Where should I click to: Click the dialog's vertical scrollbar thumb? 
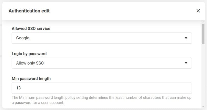click(203, 34)
